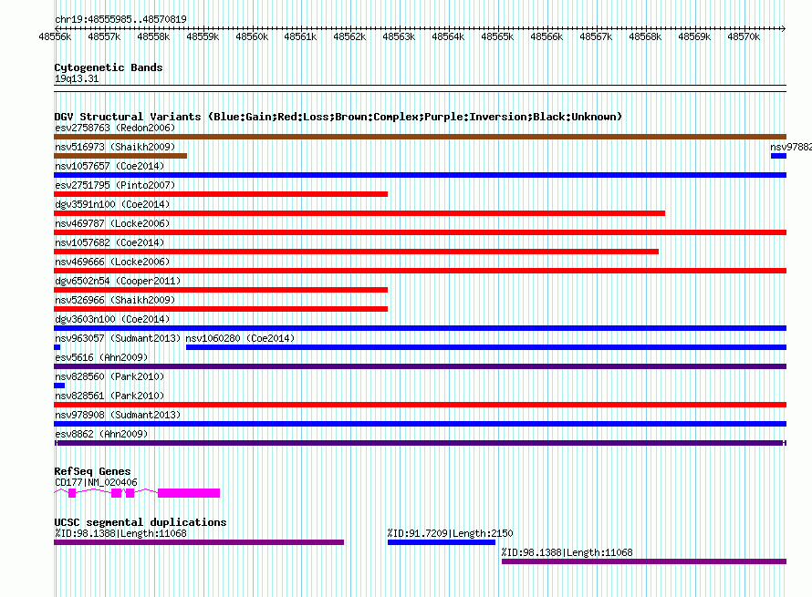
Task: Open the esv2751795 (Pinto2007) variant label
Action: (115, 185)
